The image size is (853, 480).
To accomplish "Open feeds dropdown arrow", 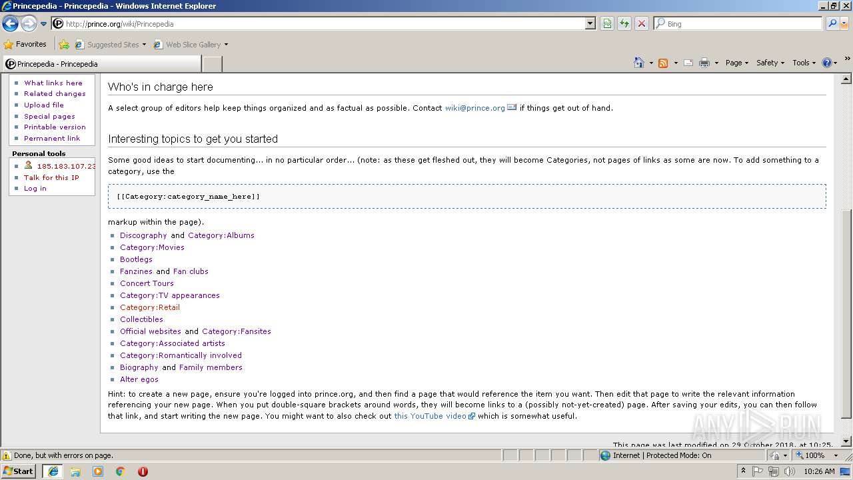I will tap(675, 63).
